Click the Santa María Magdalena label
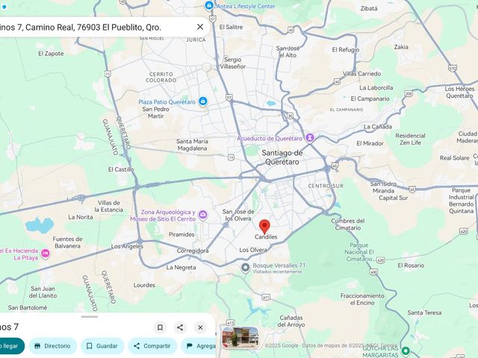The image size is (478, 358). pyautogui.click(x=192, y=145)
